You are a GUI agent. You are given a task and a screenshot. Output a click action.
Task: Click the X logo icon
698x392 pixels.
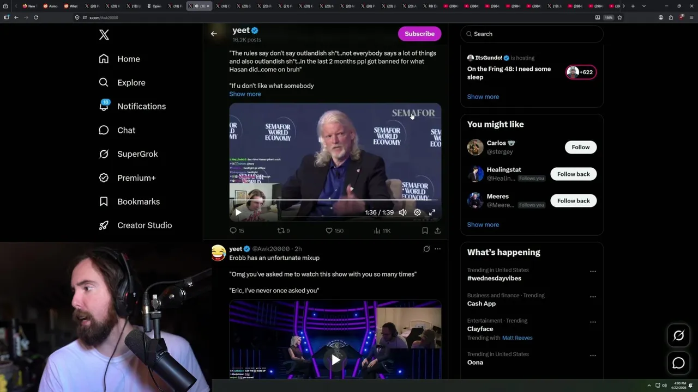click(104, 35)
